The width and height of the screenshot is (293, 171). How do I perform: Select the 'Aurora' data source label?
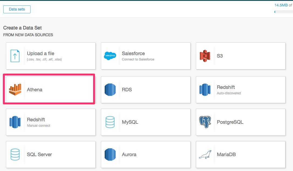[129, 155]
